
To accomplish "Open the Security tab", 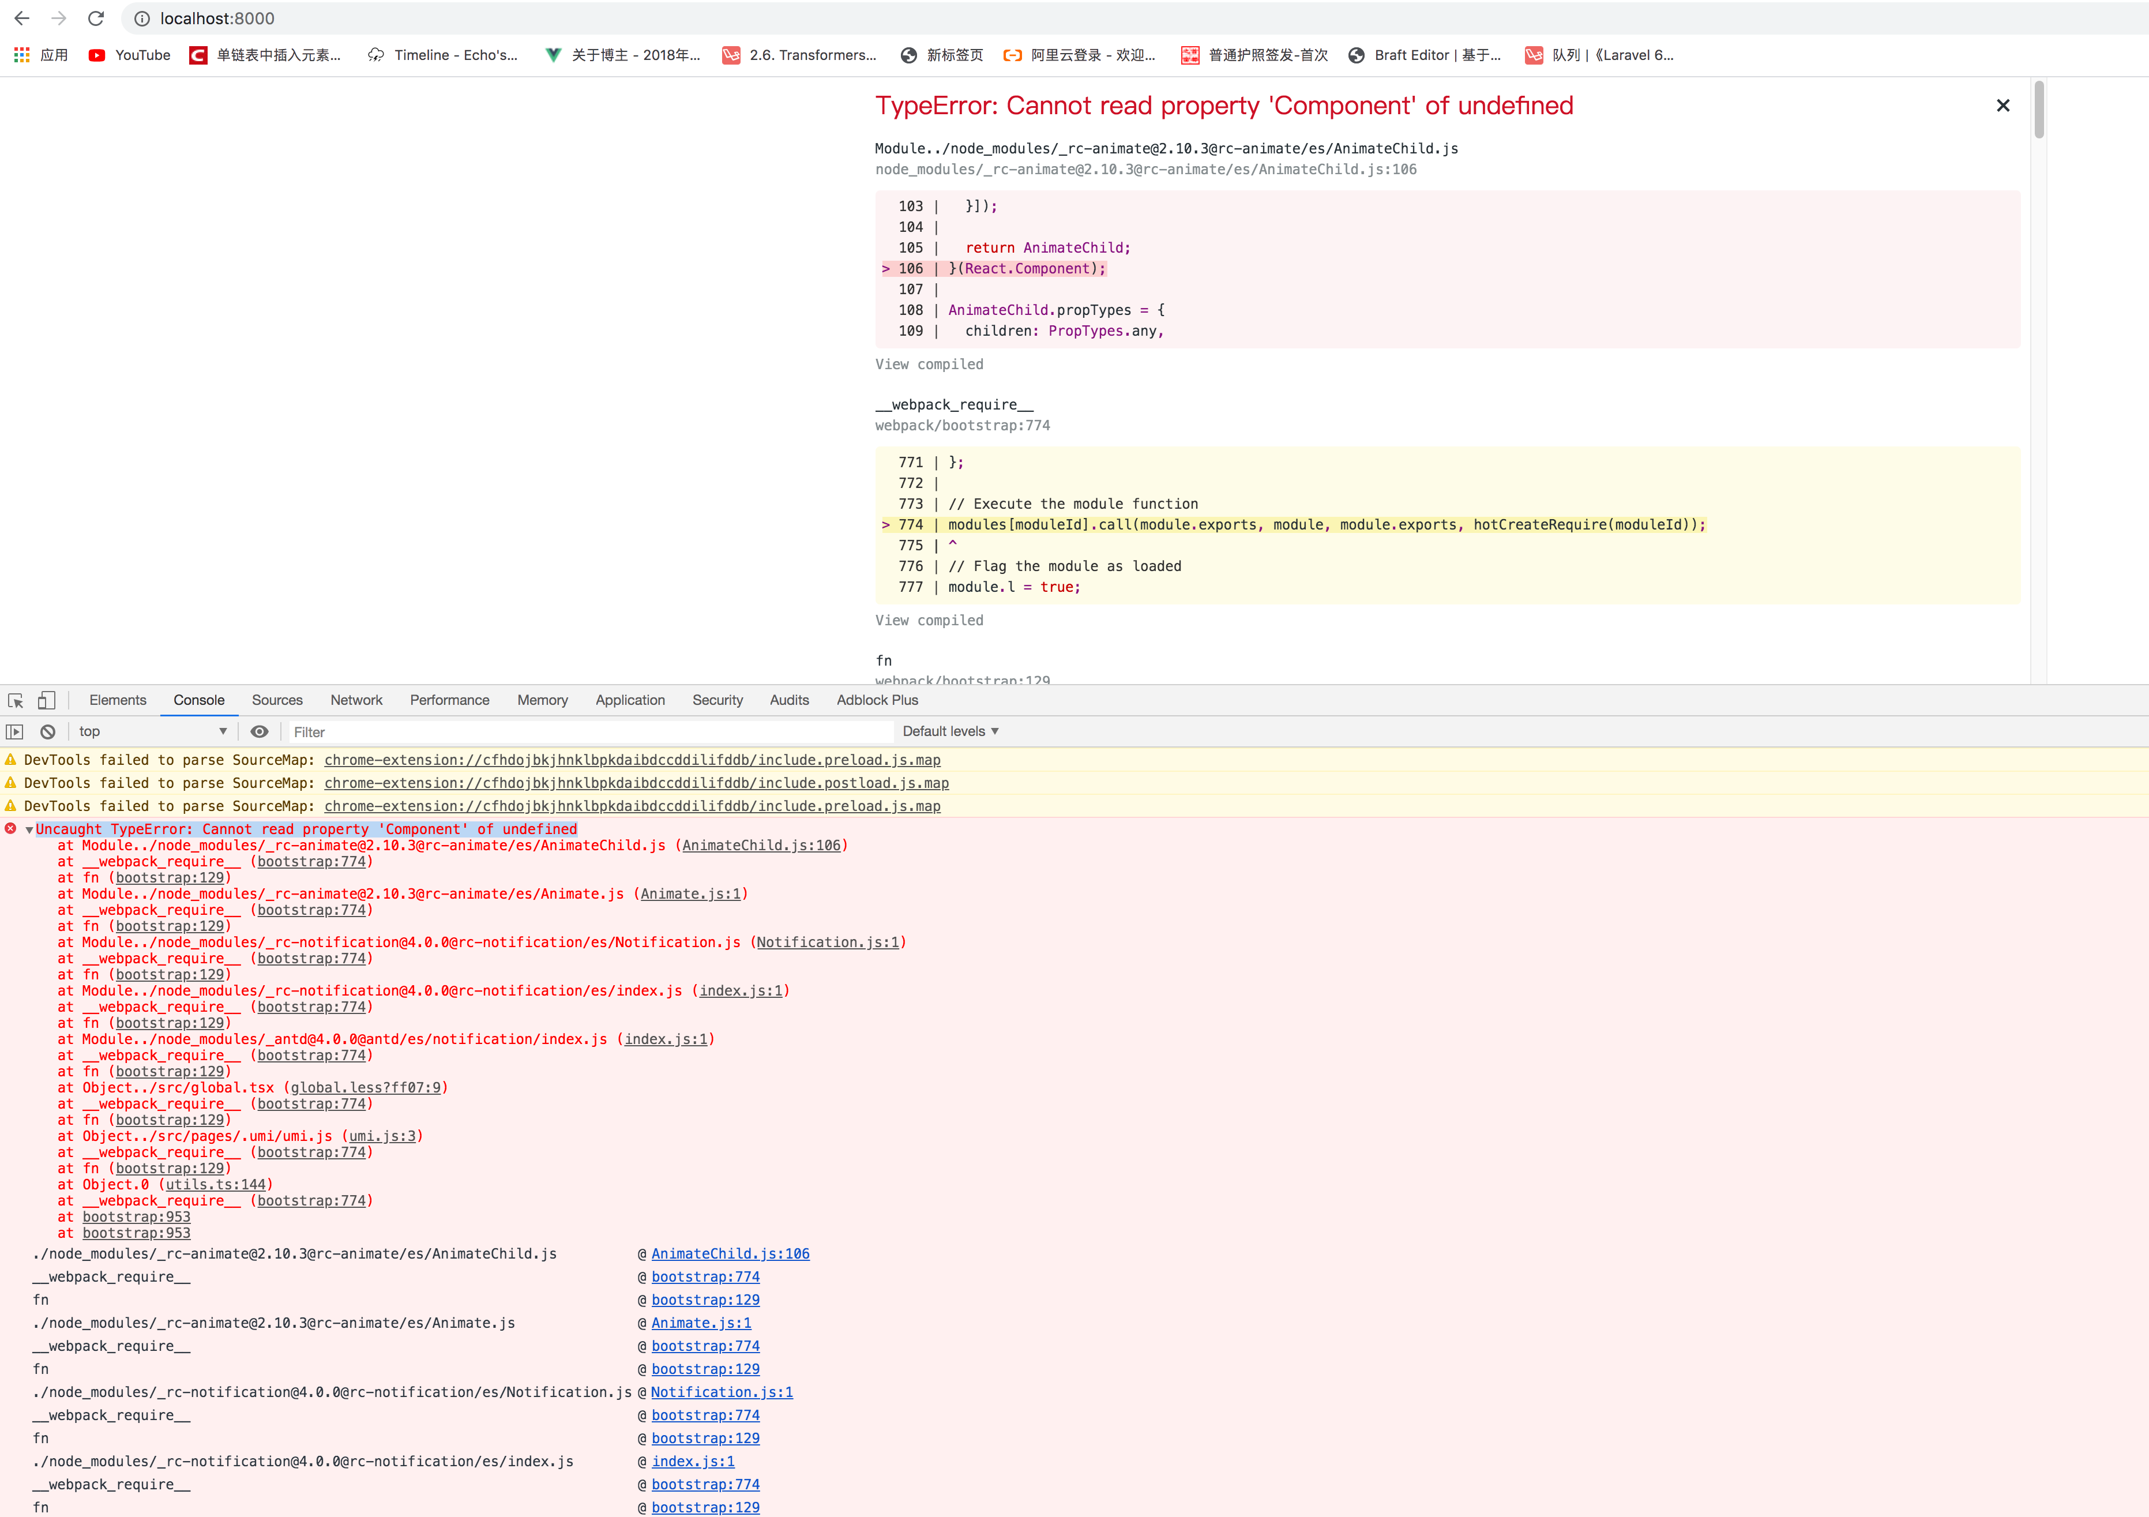I will click(x=717, y=700).
